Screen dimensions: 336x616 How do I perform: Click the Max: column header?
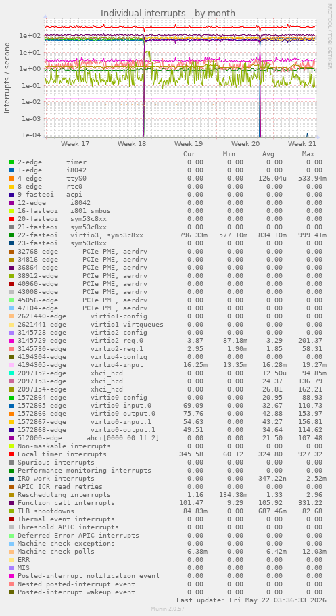coord(310,154)
